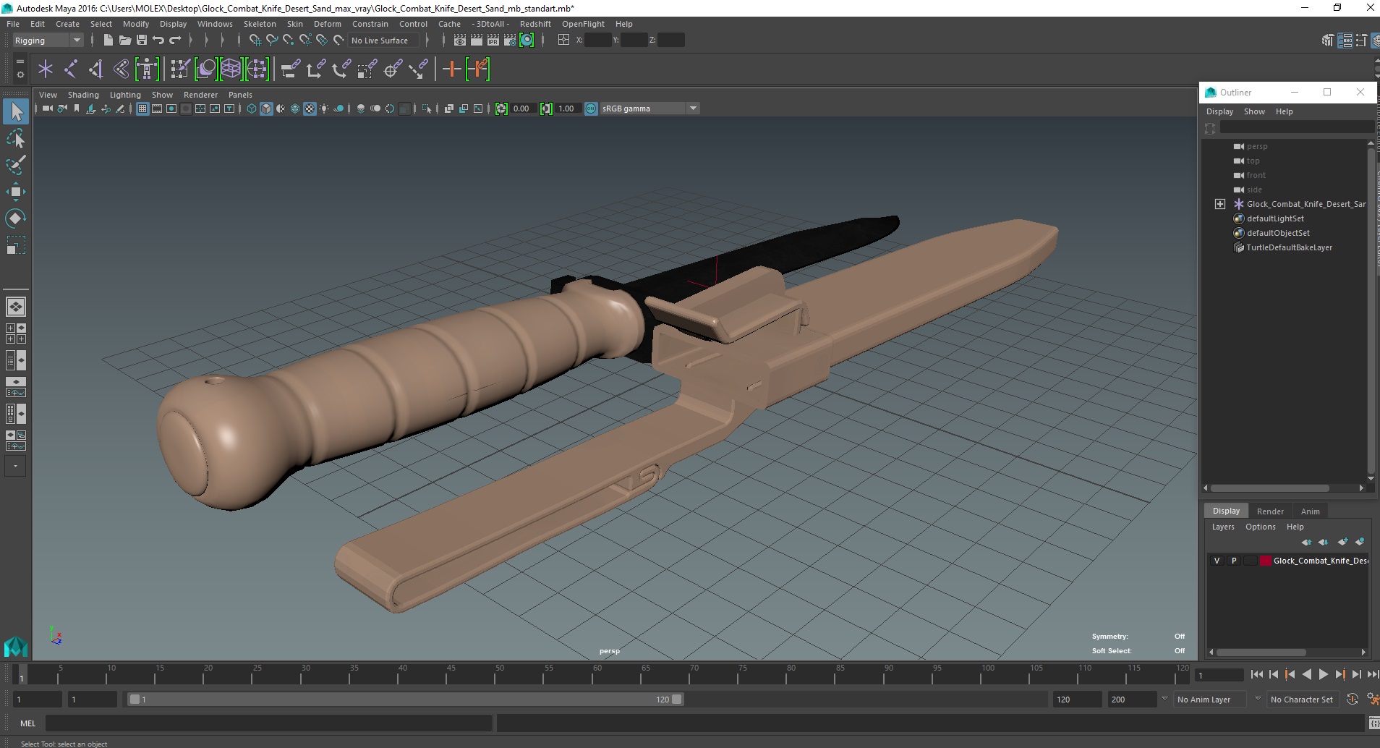Open the Quick Rig shelf icon

click(147, 69)
